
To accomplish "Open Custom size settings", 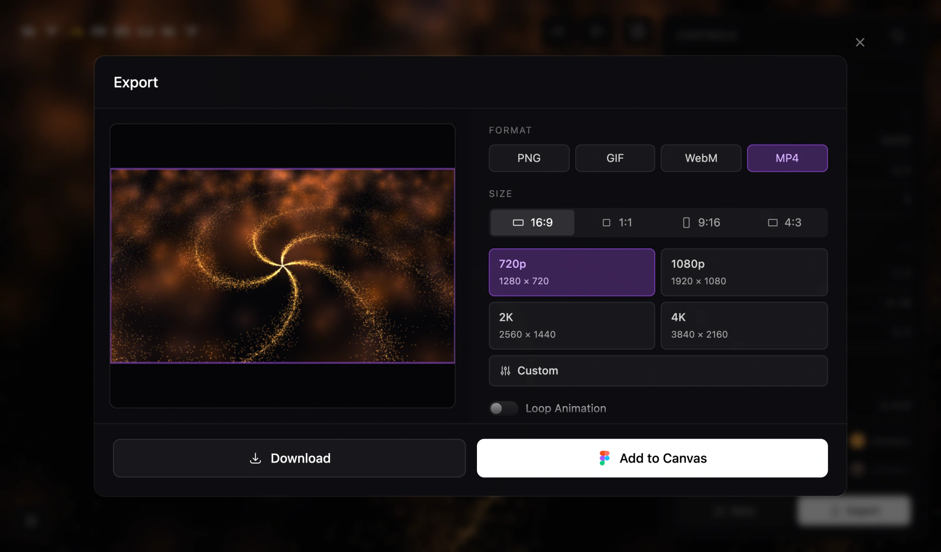I will (x=658, y=371).
